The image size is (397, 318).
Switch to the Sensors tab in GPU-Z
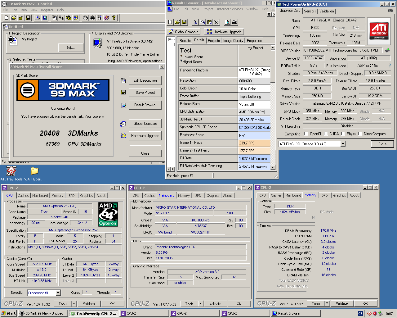click(310, 11)
